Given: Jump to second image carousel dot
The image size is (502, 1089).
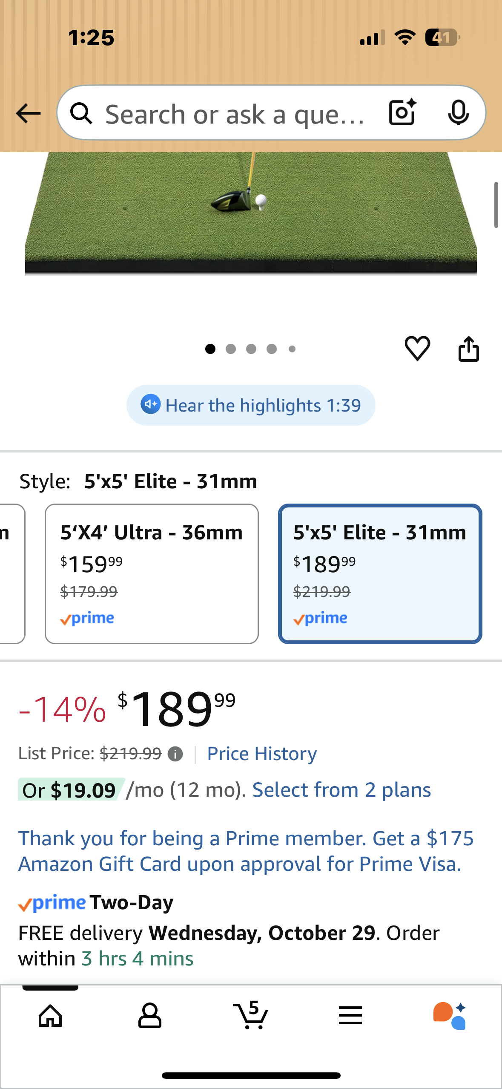Looking at the screenshot, I should [x=231, y=349].
